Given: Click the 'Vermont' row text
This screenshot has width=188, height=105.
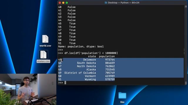Looking at the screenshot, I should point(90,76).
